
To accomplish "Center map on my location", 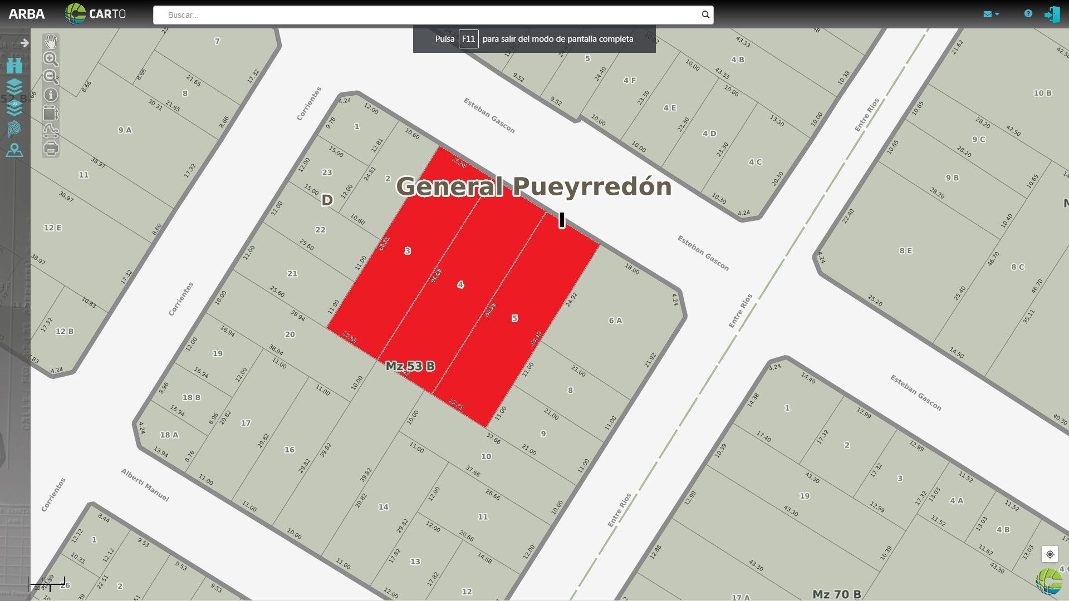I will 1050,554.
